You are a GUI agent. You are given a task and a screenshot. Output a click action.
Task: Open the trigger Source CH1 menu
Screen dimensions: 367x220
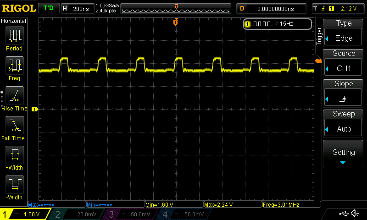[344, 63]
